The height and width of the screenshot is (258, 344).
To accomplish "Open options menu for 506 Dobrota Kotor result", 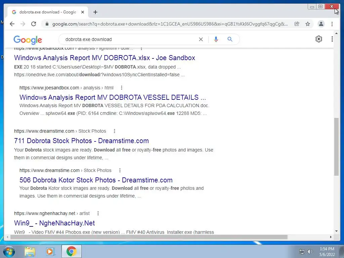I will click(120, 170).
